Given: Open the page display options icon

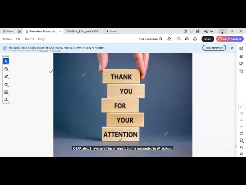Looking at the screenshot, I should [x=241, y=140].
